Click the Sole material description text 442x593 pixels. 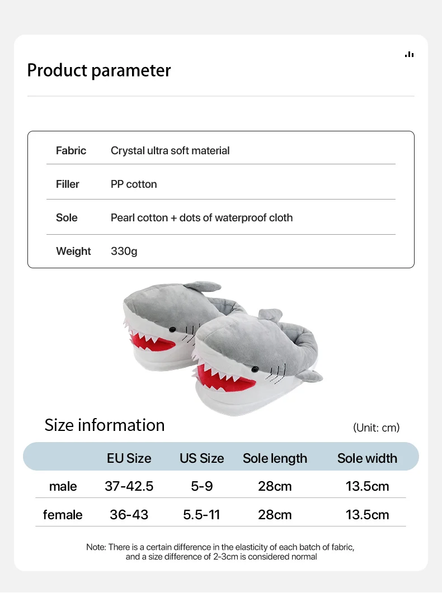(x=201, y=217)
